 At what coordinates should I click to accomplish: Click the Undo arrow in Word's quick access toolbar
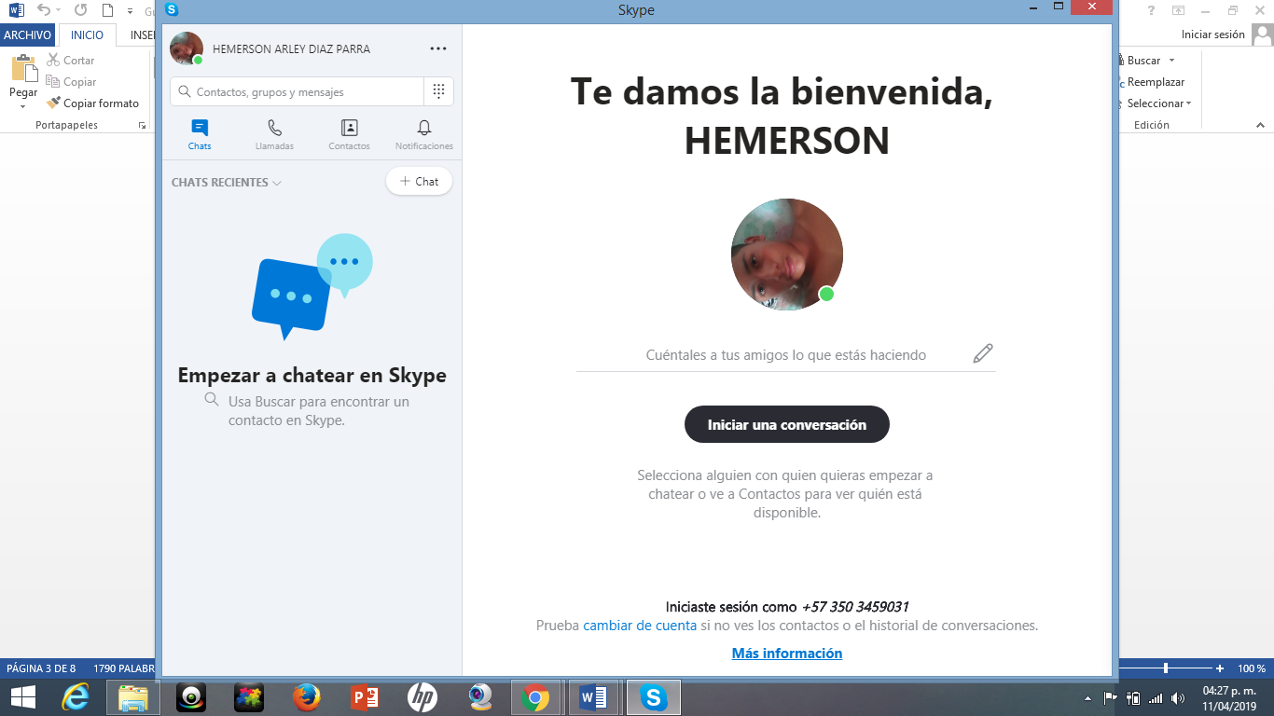(x=44, y=10)
